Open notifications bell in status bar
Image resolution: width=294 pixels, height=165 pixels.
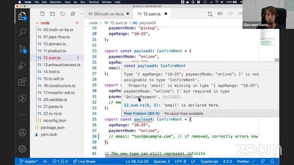[x=272, y=161]
